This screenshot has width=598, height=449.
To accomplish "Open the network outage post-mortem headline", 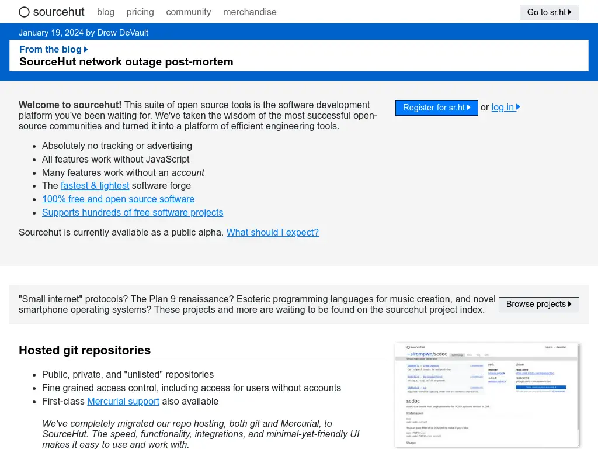I will [x=126, y=62].
